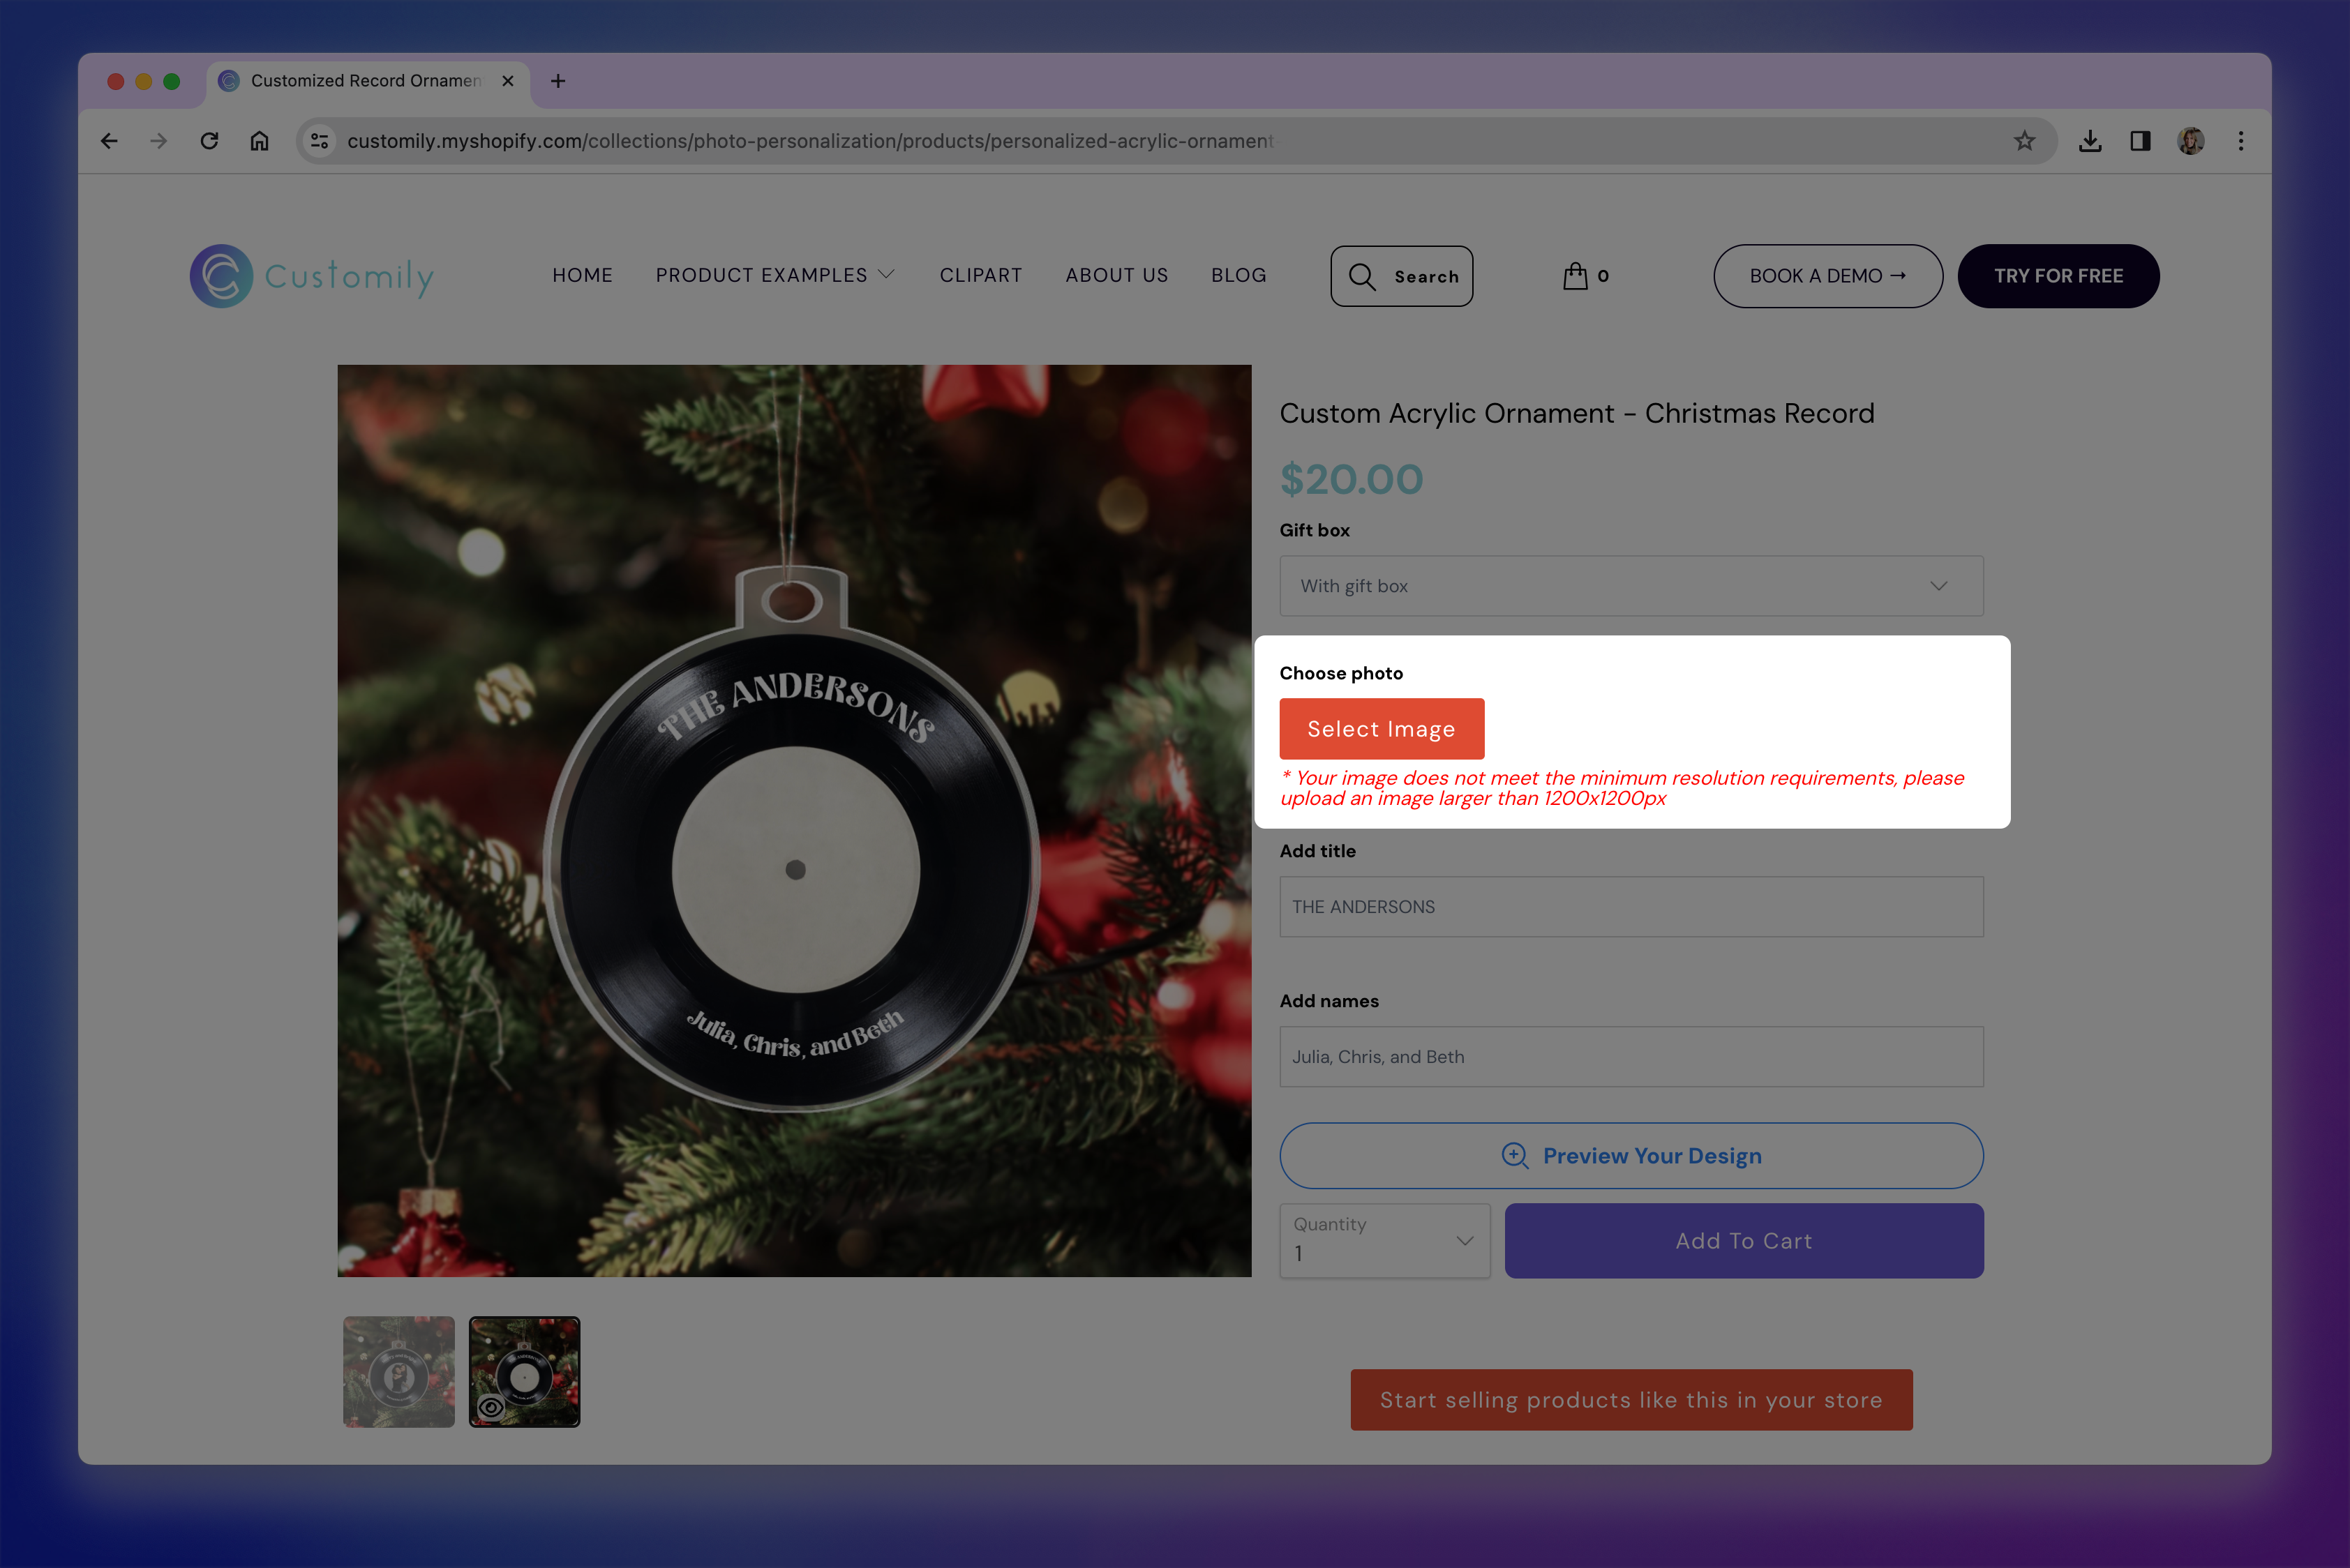Open the three-dot browser menu
This screenshot has width=2350, height=1568.
pyautogui.click(x=2241, y=141)
